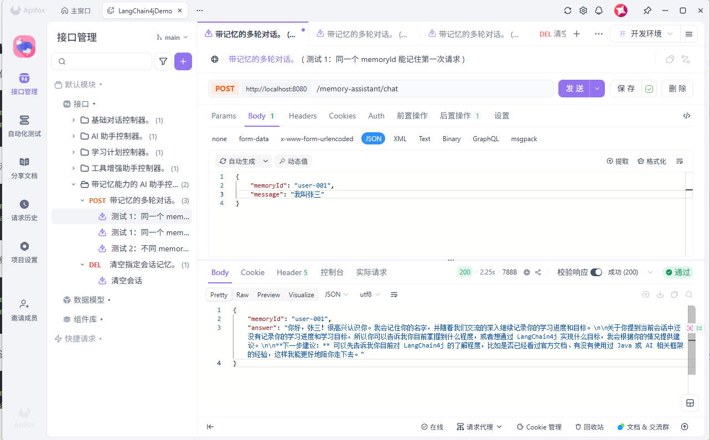Switch to Auth tab
The width and height of the screenshot is (710, 440).
tap(376, 116)
